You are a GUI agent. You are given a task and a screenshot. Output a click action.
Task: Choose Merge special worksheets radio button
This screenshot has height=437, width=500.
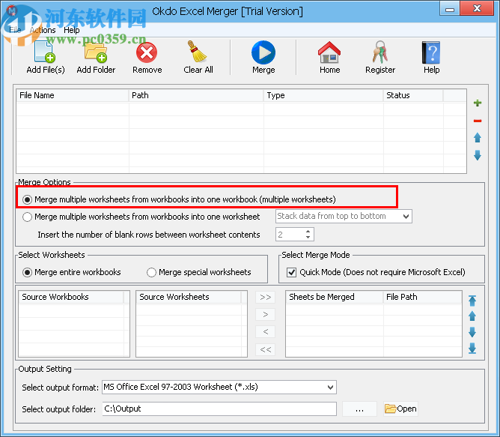[x=151, y=273]
